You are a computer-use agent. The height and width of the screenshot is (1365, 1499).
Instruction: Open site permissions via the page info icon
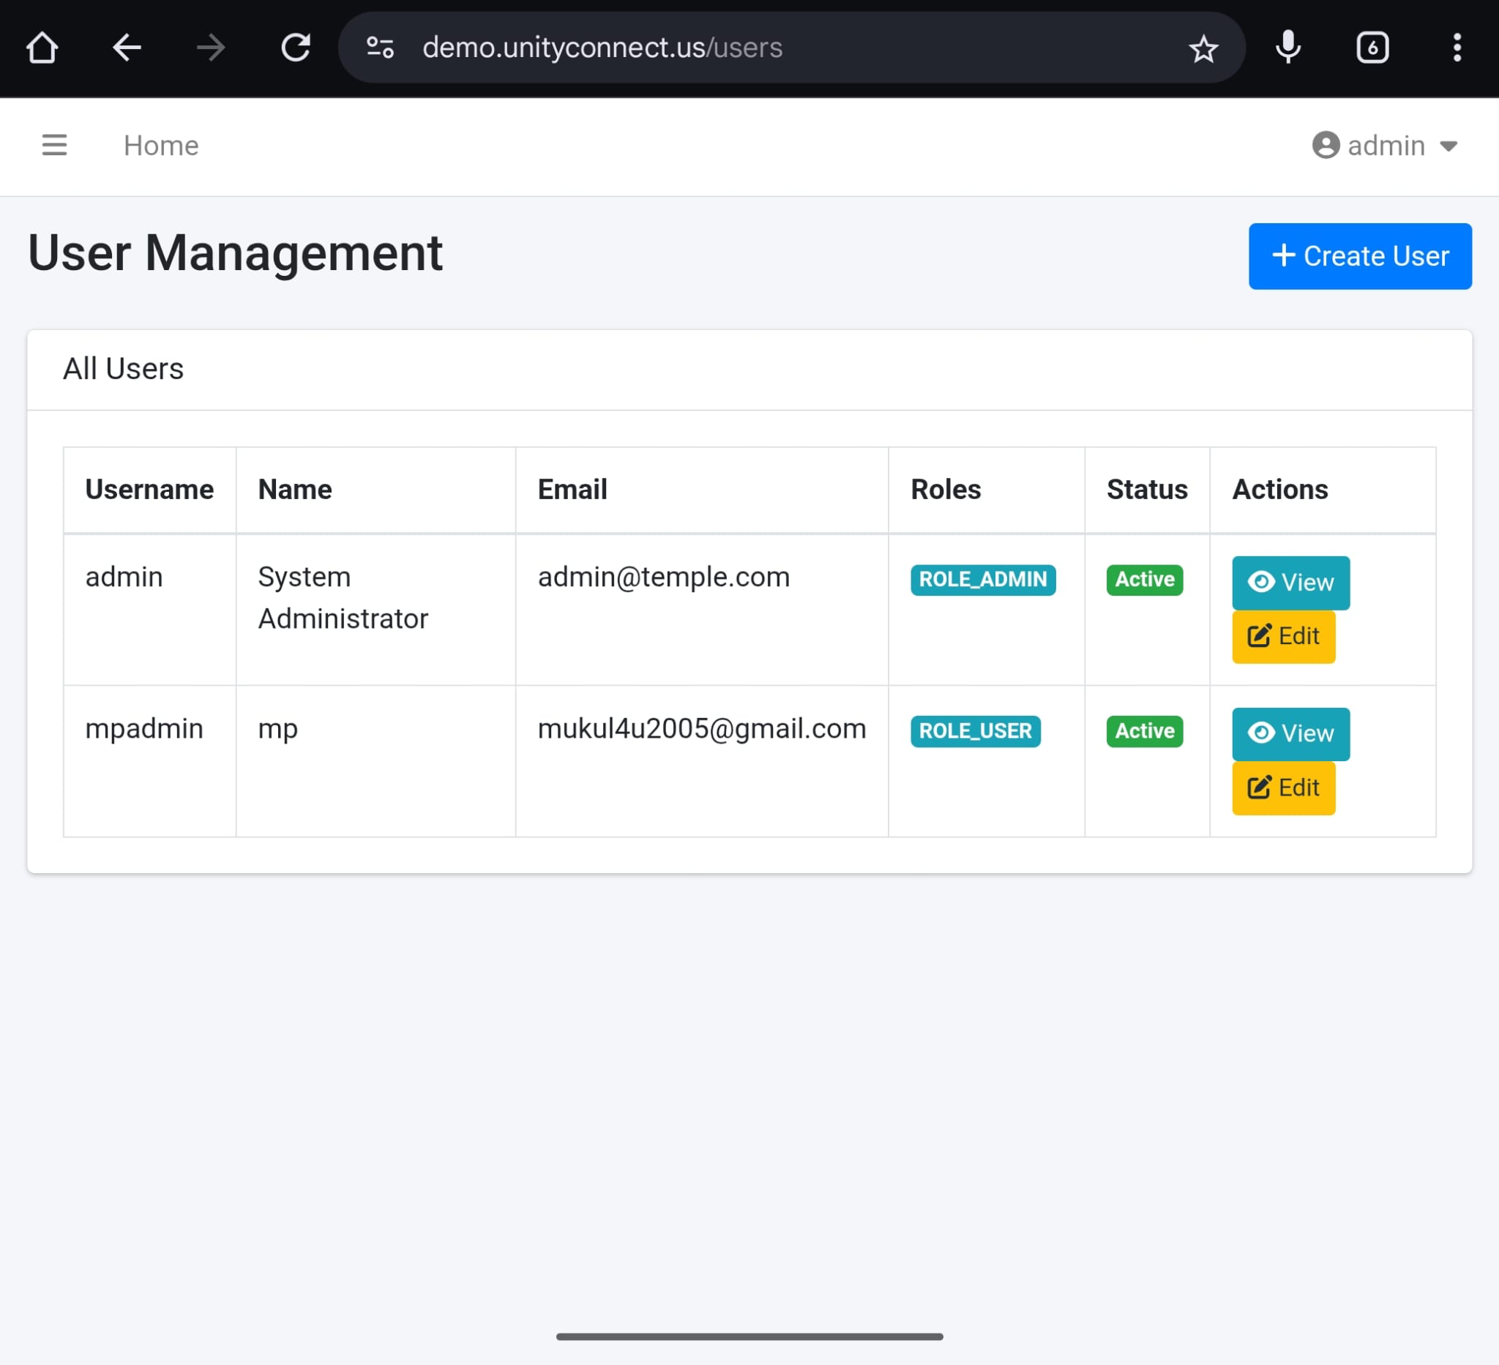tap(379, 47)
